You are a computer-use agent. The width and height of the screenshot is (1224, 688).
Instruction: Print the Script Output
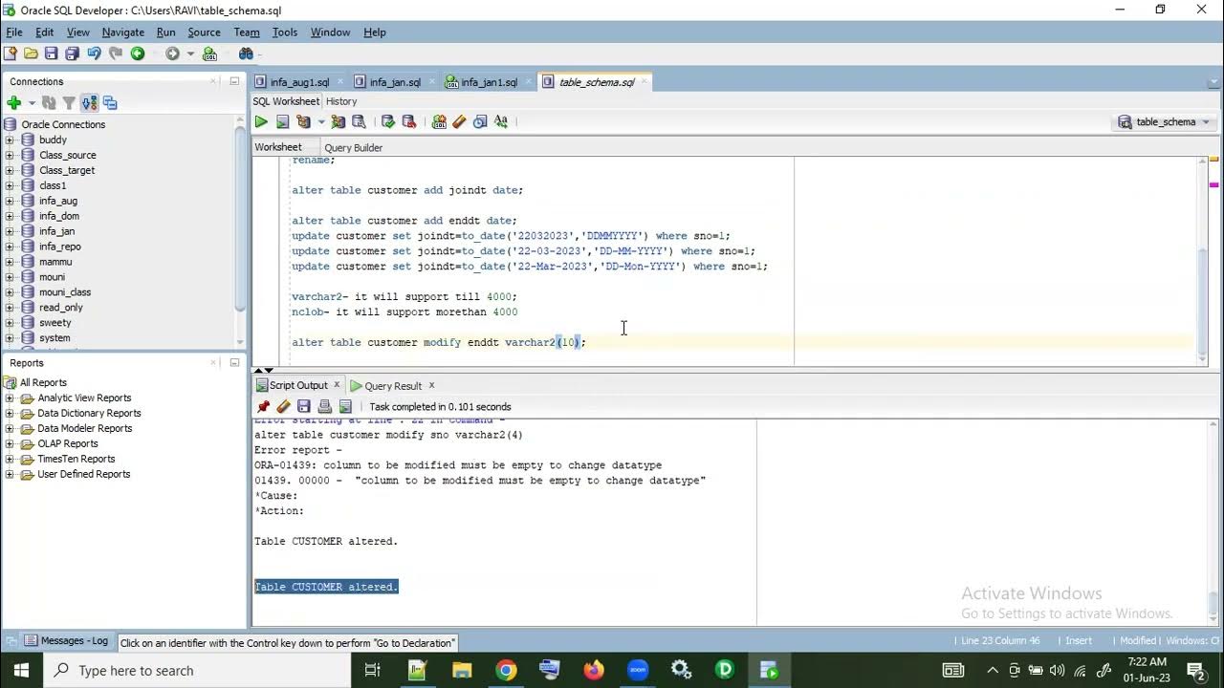(325, 406)
